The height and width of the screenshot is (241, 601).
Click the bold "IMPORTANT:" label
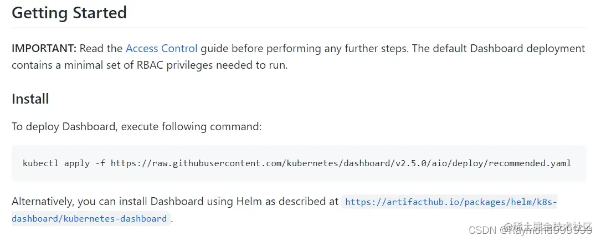pyautogui.click(x=44, y=48)
